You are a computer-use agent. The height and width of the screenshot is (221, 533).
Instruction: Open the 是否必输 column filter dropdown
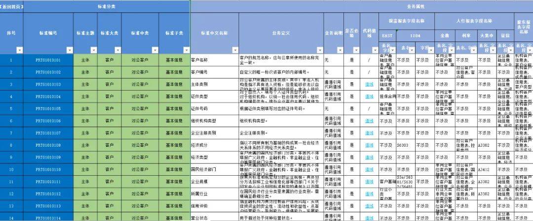357,50
